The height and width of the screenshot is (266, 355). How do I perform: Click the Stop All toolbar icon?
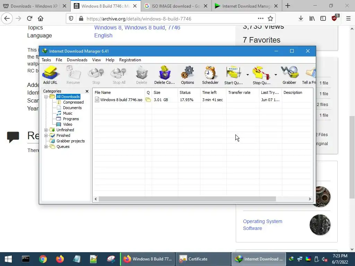(119, 75)
